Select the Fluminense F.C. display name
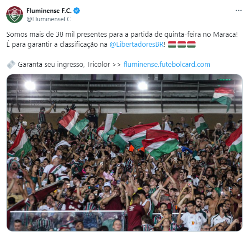The height and width of the screenshot is (238, 249). (x=49, y=11)
